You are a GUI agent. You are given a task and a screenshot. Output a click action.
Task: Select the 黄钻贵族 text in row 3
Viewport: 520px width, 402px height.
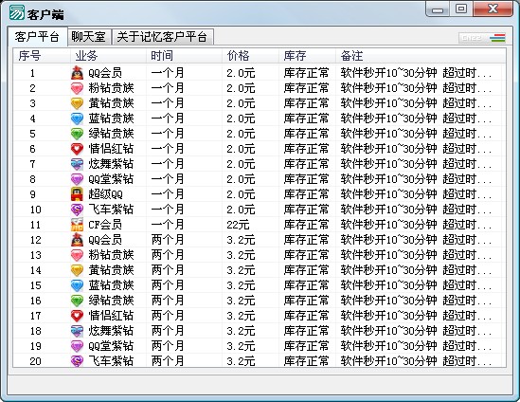(x=111, y=103)
